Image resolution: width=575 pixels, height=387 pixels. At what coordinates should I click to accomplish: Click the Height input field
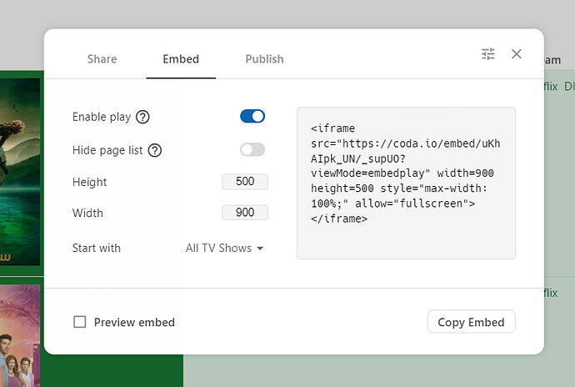tap(245, 182)
